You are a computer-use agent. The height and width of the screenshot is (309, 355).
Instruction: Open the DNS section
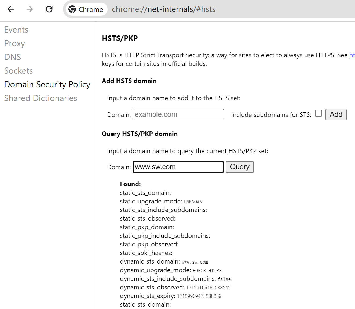13,57
